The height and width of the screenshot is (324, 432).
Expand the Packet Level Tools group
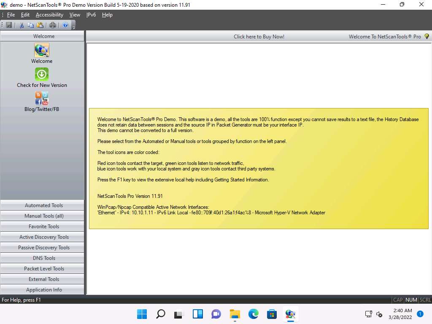pos(43,269)
